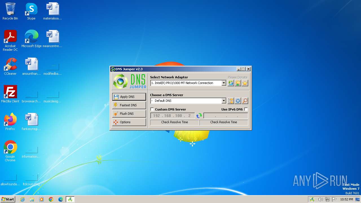361x203 pixels.
Task: Click the left Check Resolve Time button
Action: point(175,122)
